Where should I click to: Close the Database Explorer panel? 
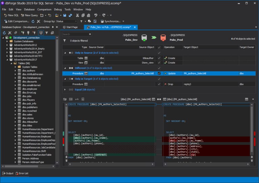pyautogui.click(x=57, y=27)
